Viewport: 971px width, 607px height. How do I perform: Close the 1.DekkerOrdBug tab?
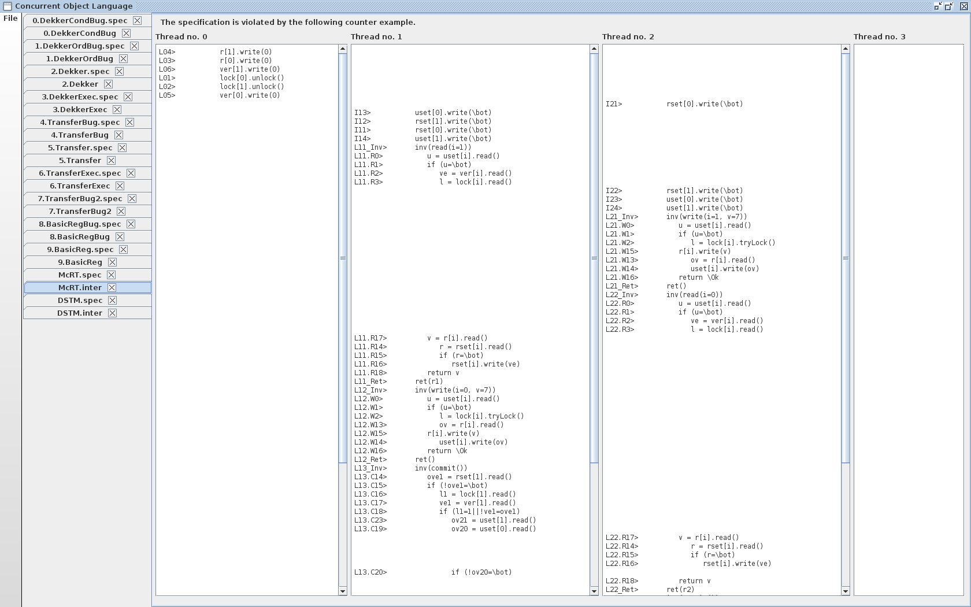point(123,58)
